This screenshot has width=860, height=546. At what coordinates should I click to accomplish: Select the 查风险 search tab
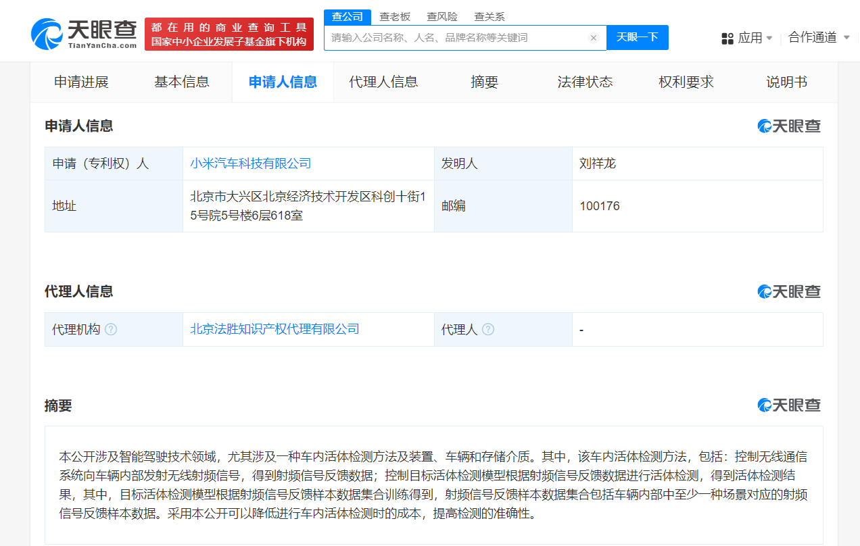442,17
